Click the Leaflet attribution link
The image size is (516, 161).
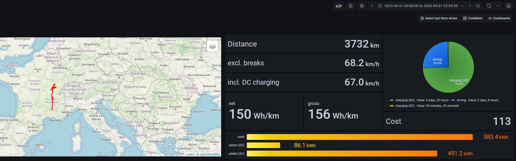(189, 155)
